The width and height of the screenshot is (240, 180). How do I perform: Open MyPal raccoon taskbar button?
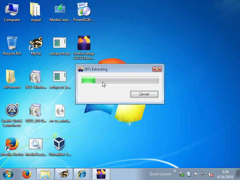click(64, 174)
